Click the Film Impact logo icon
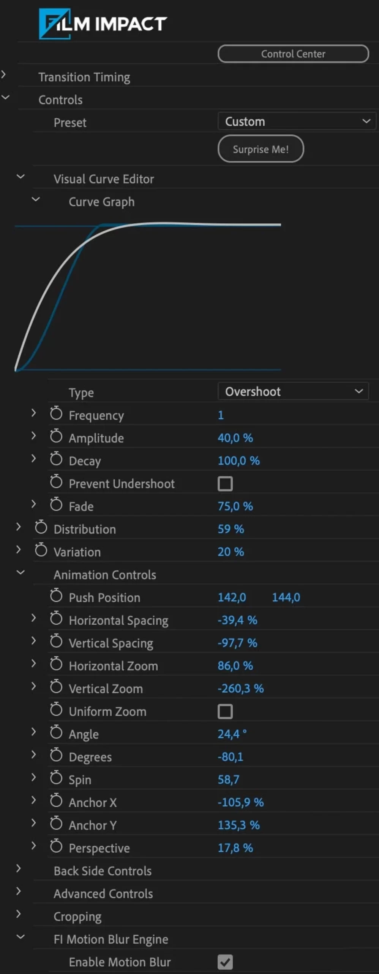379x974 pixels. 55,24
